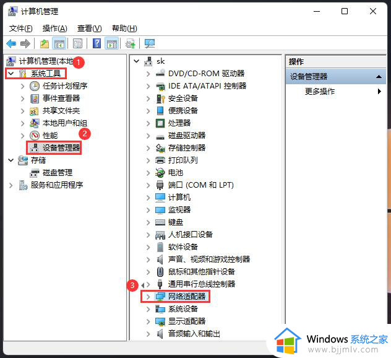Open the 操作(A) menu

(55, 28)
